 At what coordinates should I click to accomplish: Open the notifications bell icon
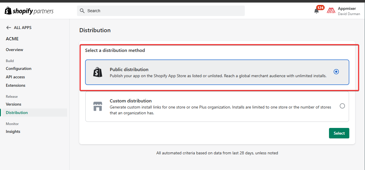click(x=316, y=11)
